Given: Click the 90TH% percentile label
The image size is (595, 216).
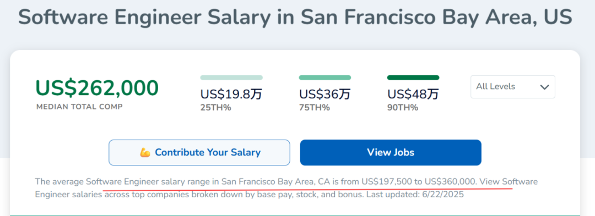Looking at the screenshot, I should click(x=403, y=108).
